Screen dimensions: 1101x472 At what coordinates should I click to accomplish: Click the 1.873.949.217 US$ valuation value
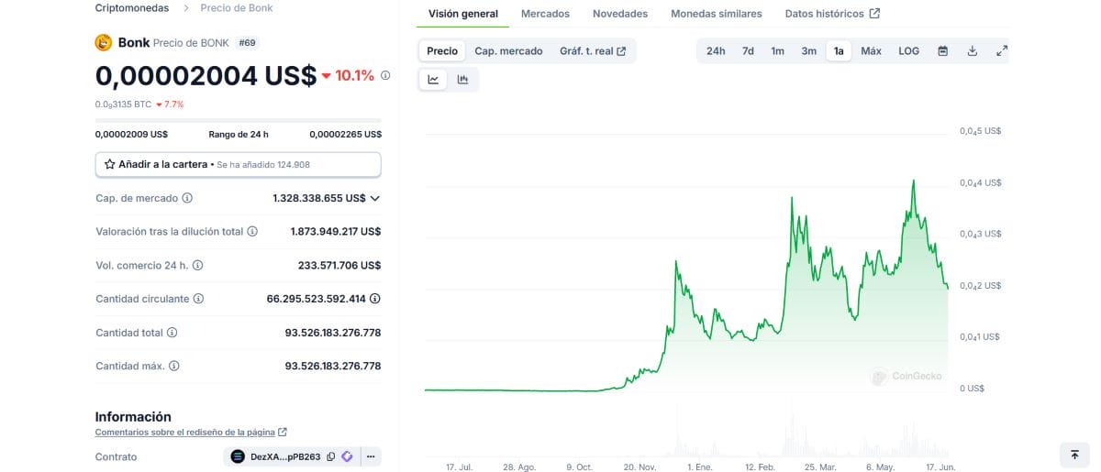coord(335,232)
